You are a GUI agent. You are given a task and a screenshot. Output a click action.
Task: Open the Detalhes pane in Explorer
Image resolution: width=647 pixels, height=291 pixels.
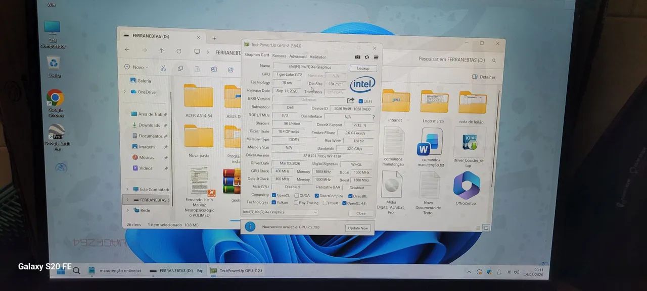pyautogui.click(x=484, y=77)
